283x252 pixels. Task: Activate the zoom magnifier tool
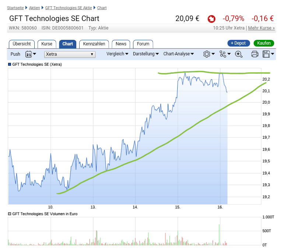pyautogui.click(x=239, y=54)
